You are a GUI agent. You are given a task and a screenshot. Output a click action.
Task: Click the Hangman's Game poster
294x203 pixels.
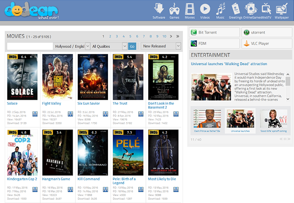point(58,152)
